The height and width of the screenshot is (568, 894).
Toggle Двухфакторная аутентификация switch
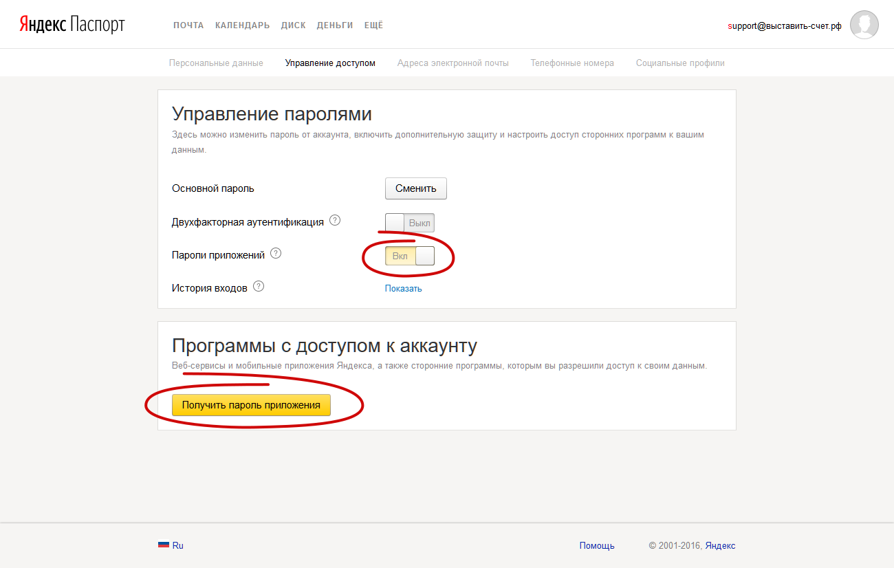(x=410, y=223)
